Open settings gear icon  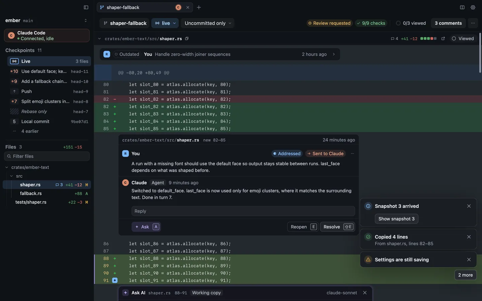tap(473, 7)
